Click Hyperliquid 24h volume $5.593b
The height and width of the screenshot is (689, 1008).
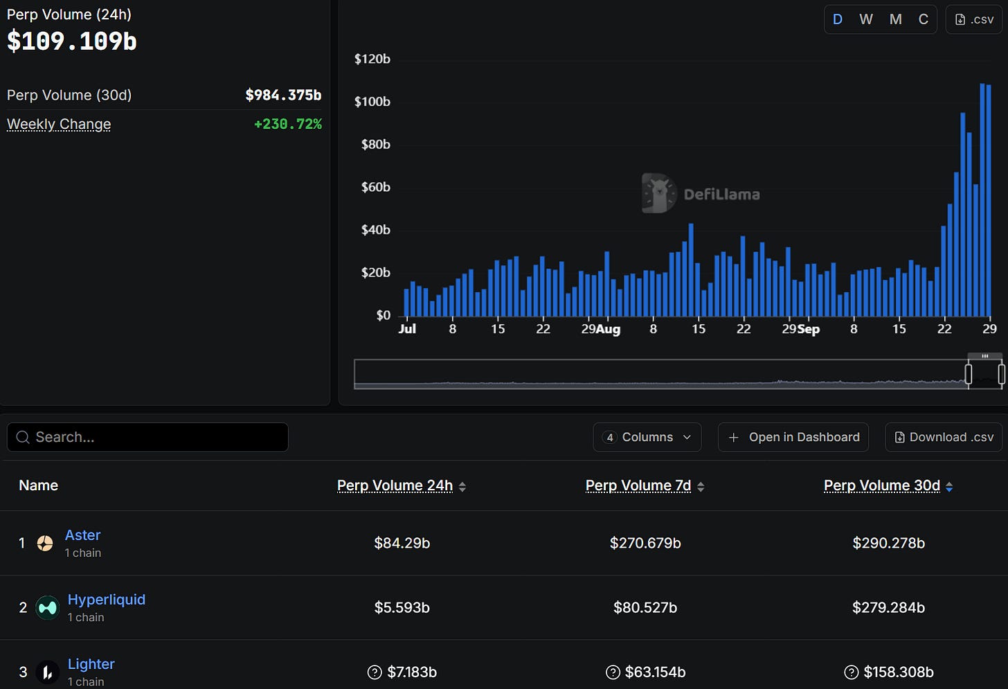(x=402, y=608)
